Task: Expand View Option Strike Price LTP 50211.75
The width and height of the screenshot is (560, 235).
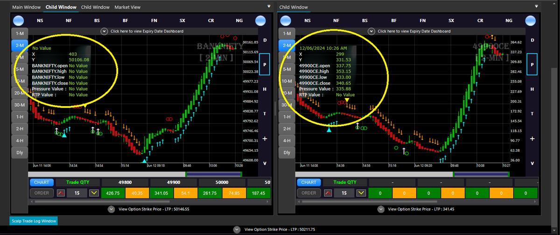Action: click(x=237, y=229)
